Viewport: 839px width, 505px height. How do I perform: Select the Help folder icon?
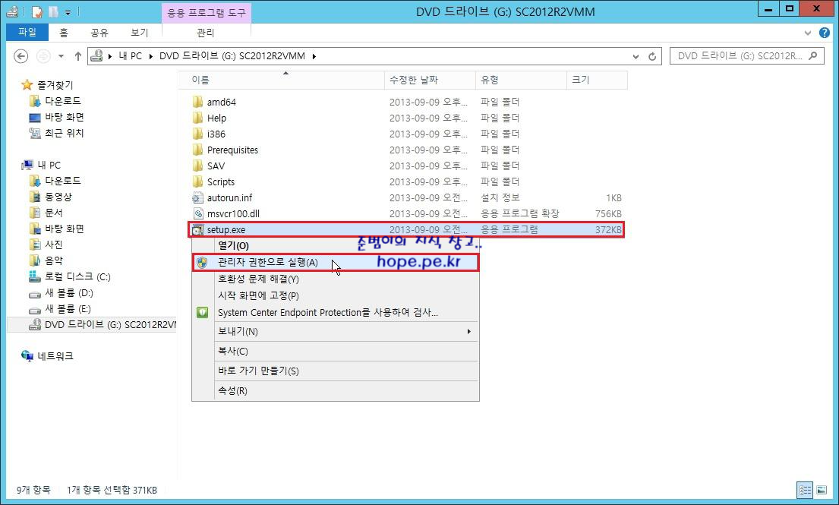coord(197,118)
